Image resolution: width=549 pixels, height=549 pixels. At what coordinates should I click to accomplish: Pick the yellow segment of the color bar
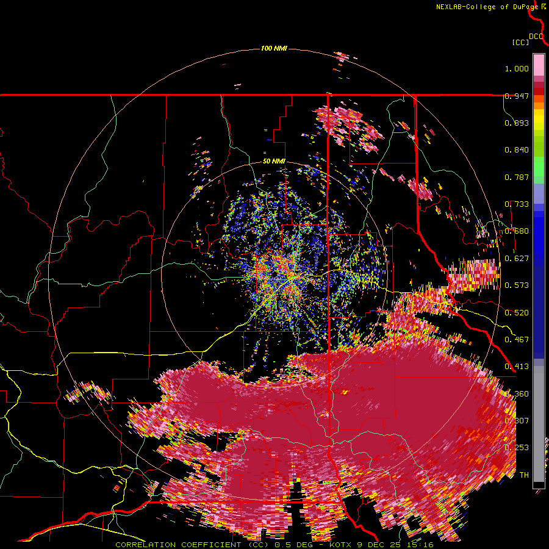pos(539,120)
